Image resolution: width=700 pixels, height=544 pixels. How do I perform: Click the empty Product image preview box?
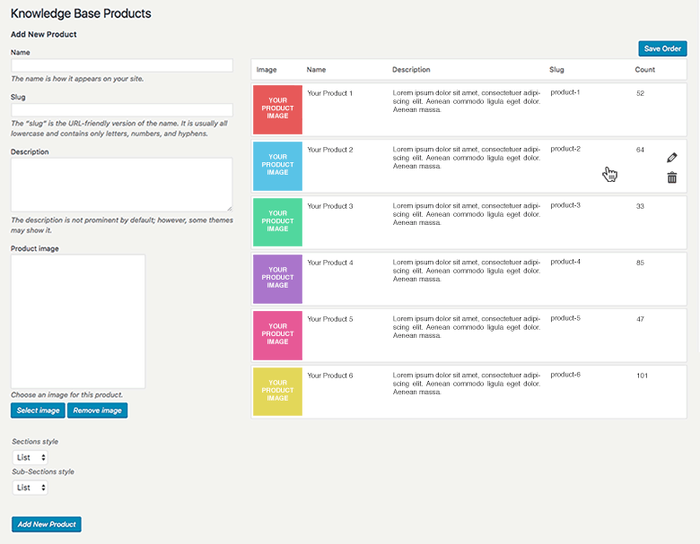coord(78,321)
